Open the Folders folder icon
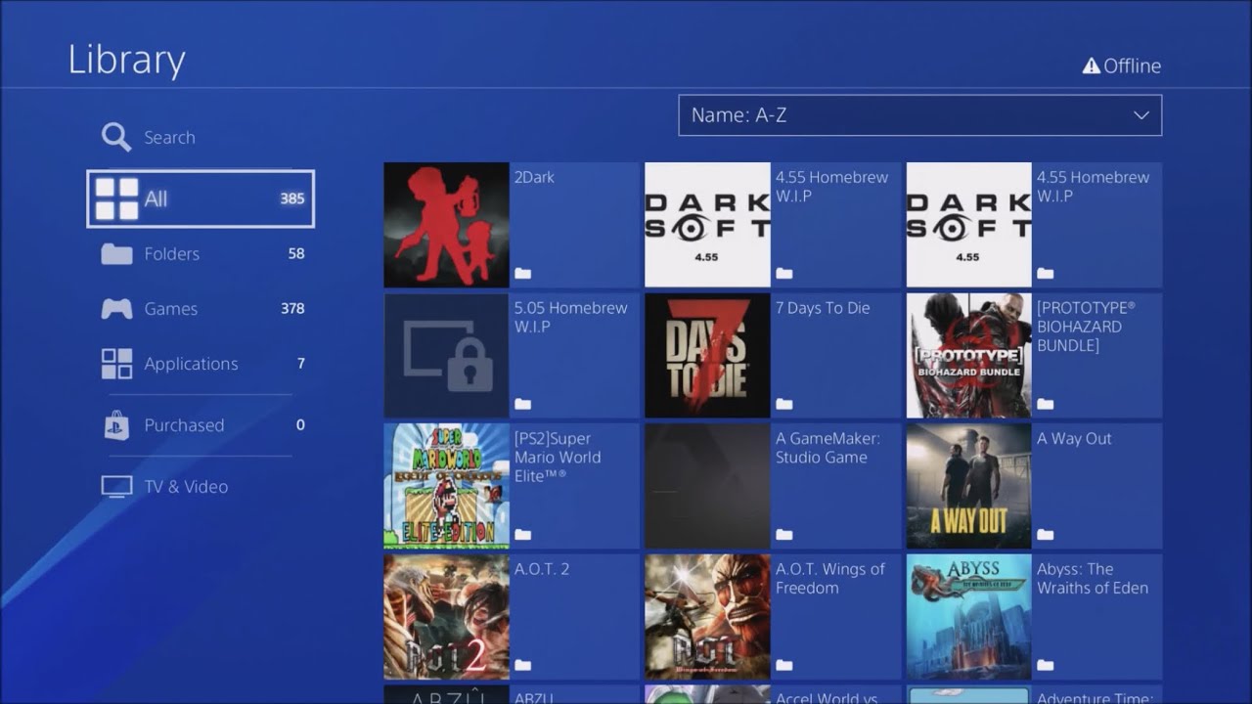Viewport: 1252px width, 704px height. coord(116,254)
